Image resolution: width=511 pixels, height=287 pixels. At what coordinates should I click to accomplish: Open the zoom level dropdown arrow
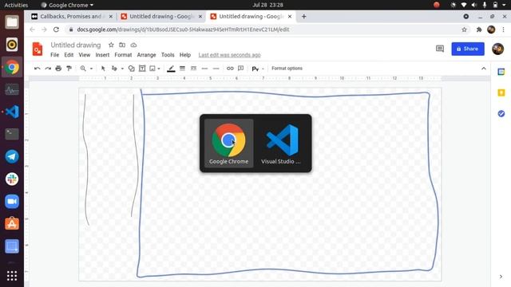[x=91, y=69]
